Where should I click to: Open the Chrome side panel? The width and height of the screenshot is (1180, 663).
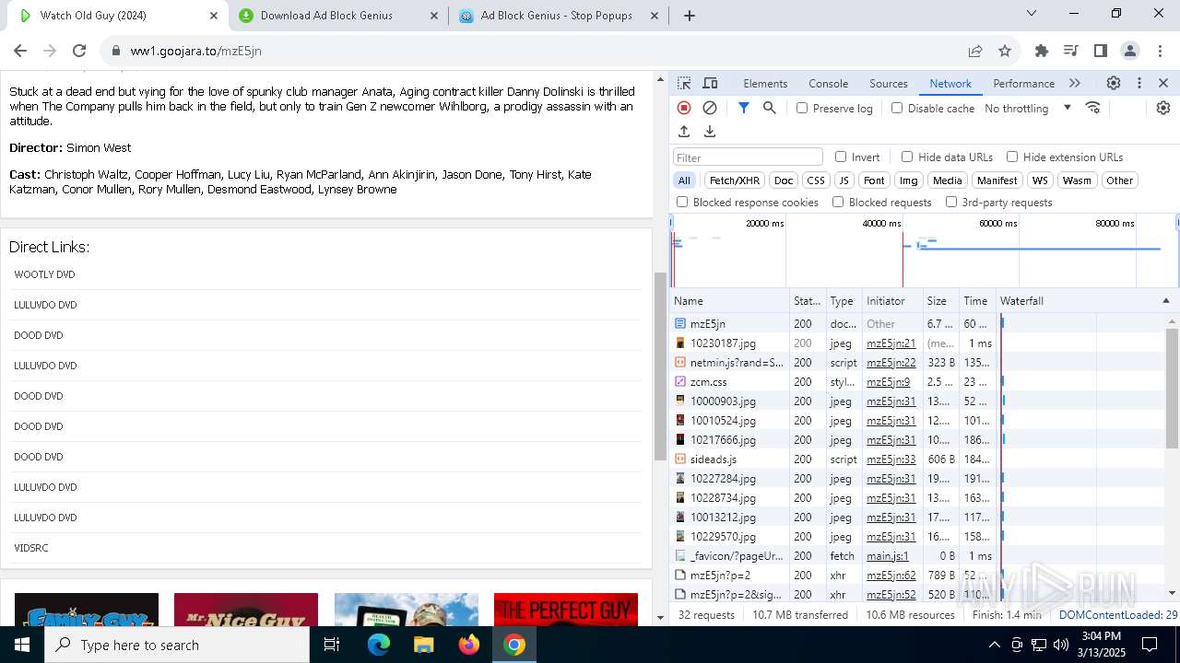[1101, 51]
